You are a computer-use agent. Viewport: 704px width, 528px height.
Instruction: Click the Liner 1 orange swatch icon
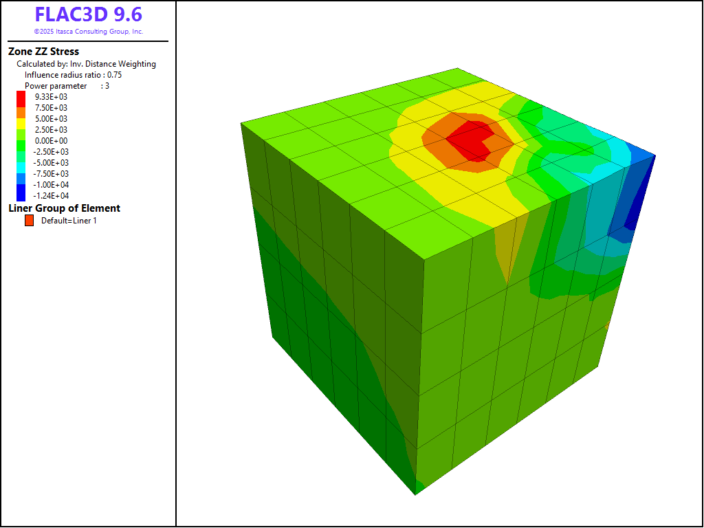click(29, 221)
